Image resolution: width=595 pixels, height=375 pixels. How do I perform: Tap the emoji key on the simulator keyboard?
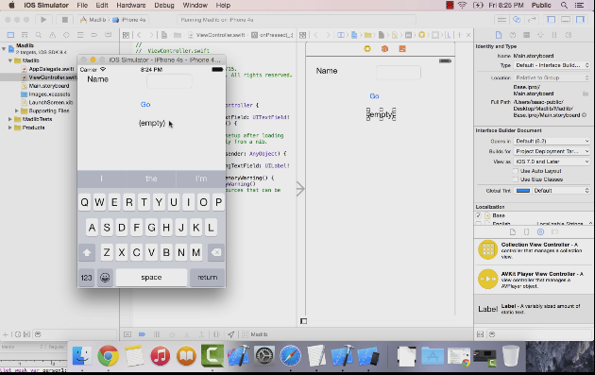tap(105, 278)
